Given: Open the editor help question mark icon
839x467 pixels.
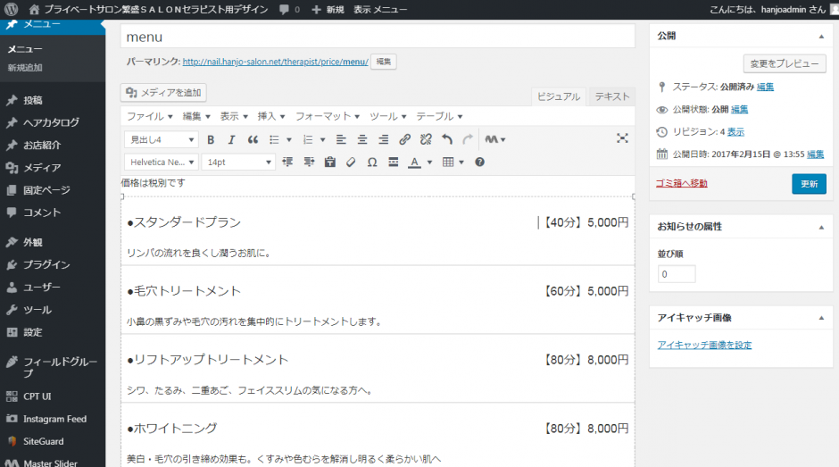Looking at the screenshot, I should [480, 163].
